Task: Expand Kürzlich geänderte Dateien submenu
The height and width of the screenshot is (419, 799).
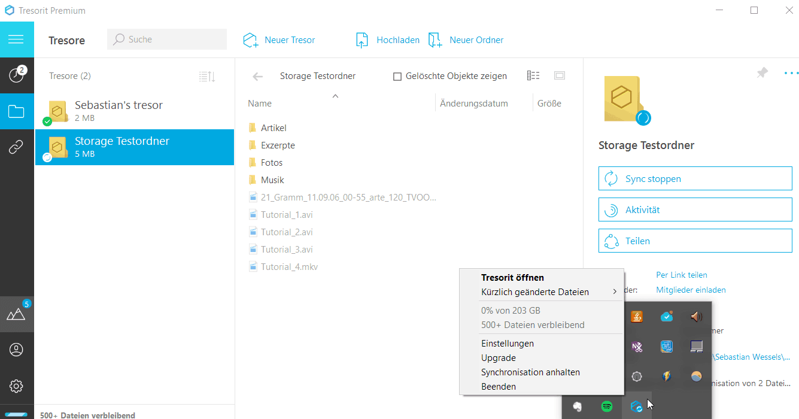Action: point(542,292)
